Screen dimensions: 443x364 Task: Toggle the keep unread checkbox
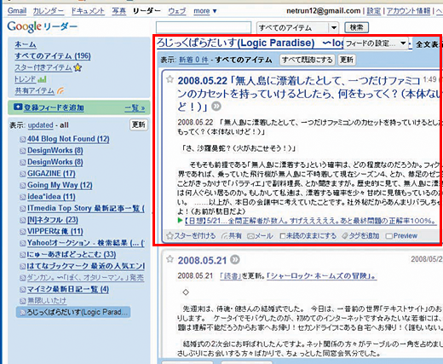[282, 236]
